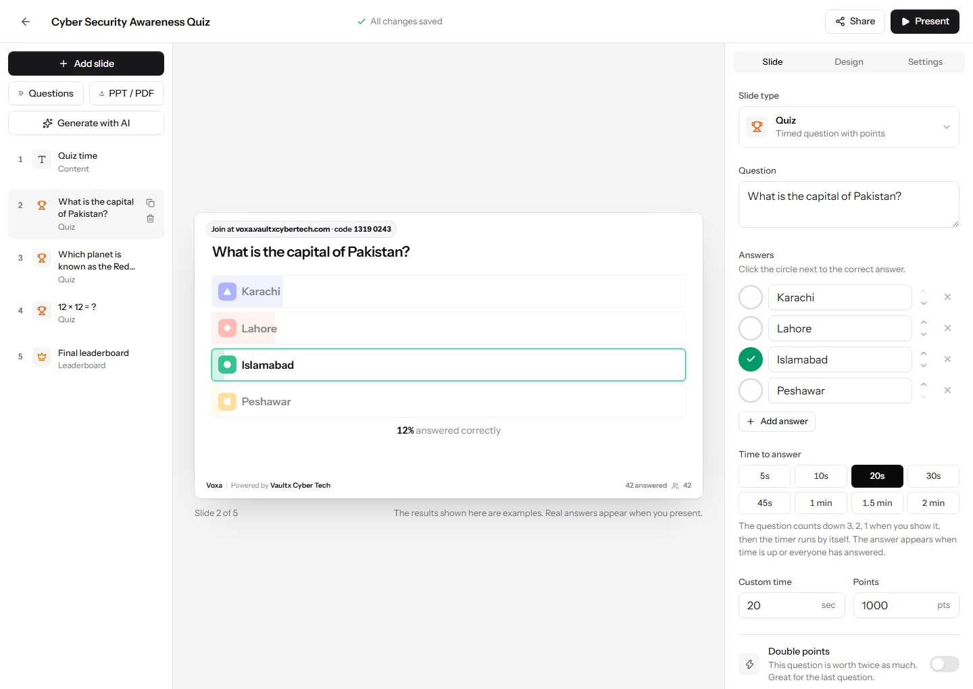The width and height of the screenshot is (973, 689).
Task: Click the participants icon in slide footer
Action: [675, 486]
